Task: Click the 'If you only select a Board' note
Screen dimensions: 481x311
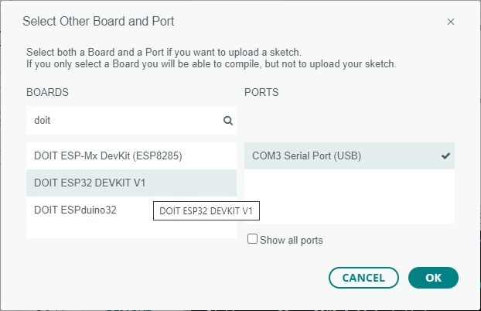Action: click(210, 63)
